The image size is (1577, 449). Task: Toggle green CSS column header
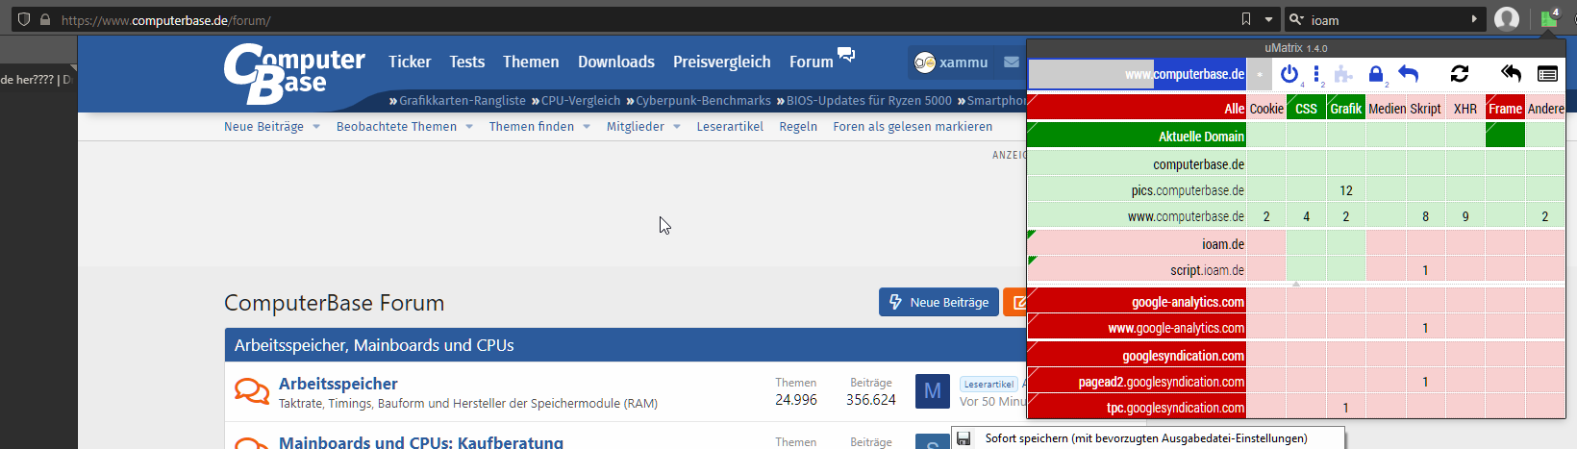click(1306, 109)
